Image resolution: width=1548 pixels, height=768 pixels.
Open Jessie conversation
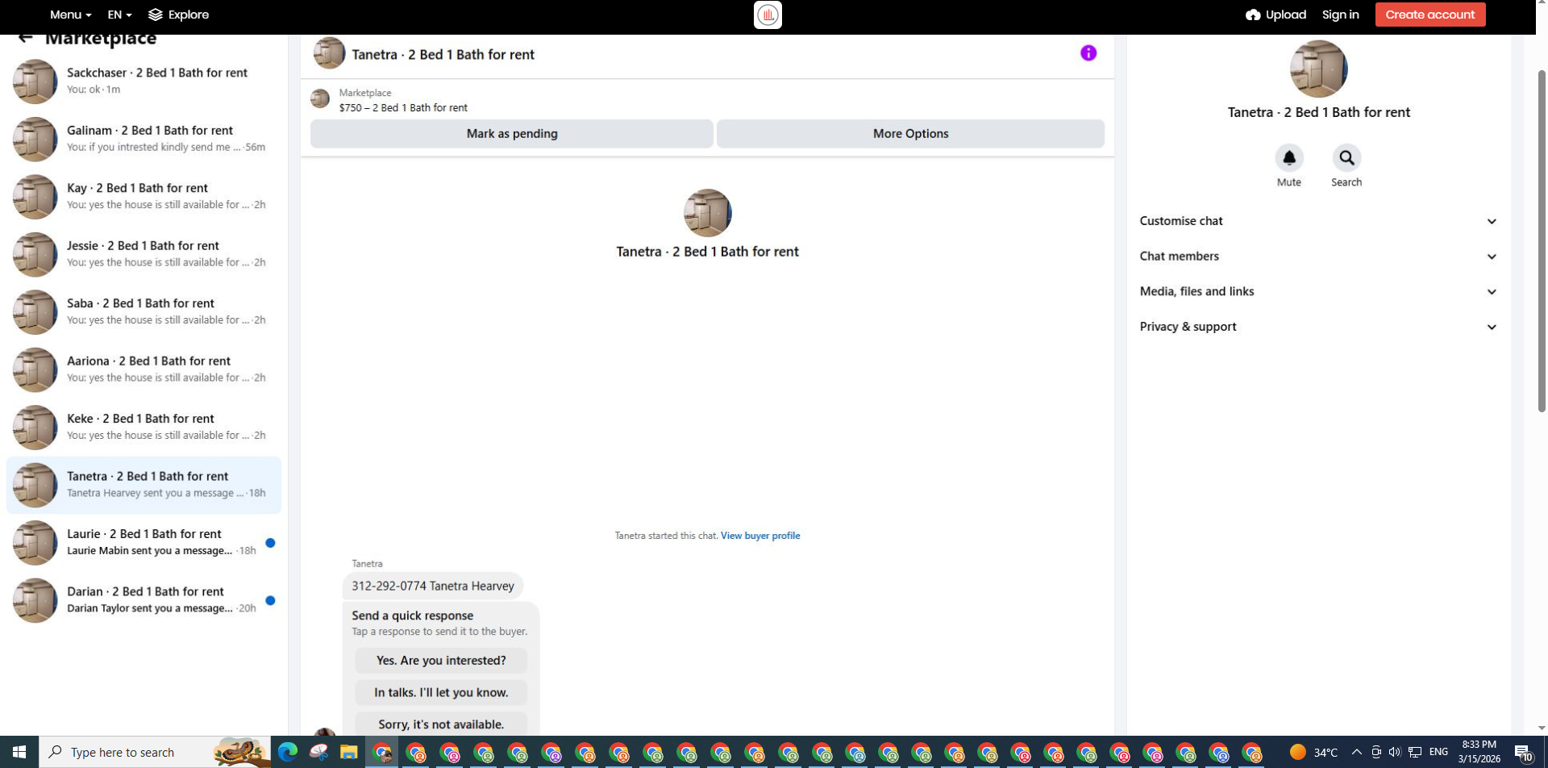[144, 254]
